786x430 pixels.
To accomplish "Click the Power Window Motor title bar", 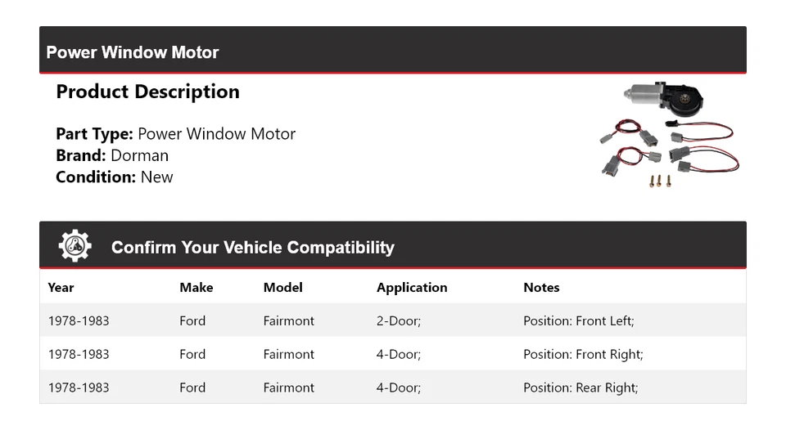I will 133,52.
